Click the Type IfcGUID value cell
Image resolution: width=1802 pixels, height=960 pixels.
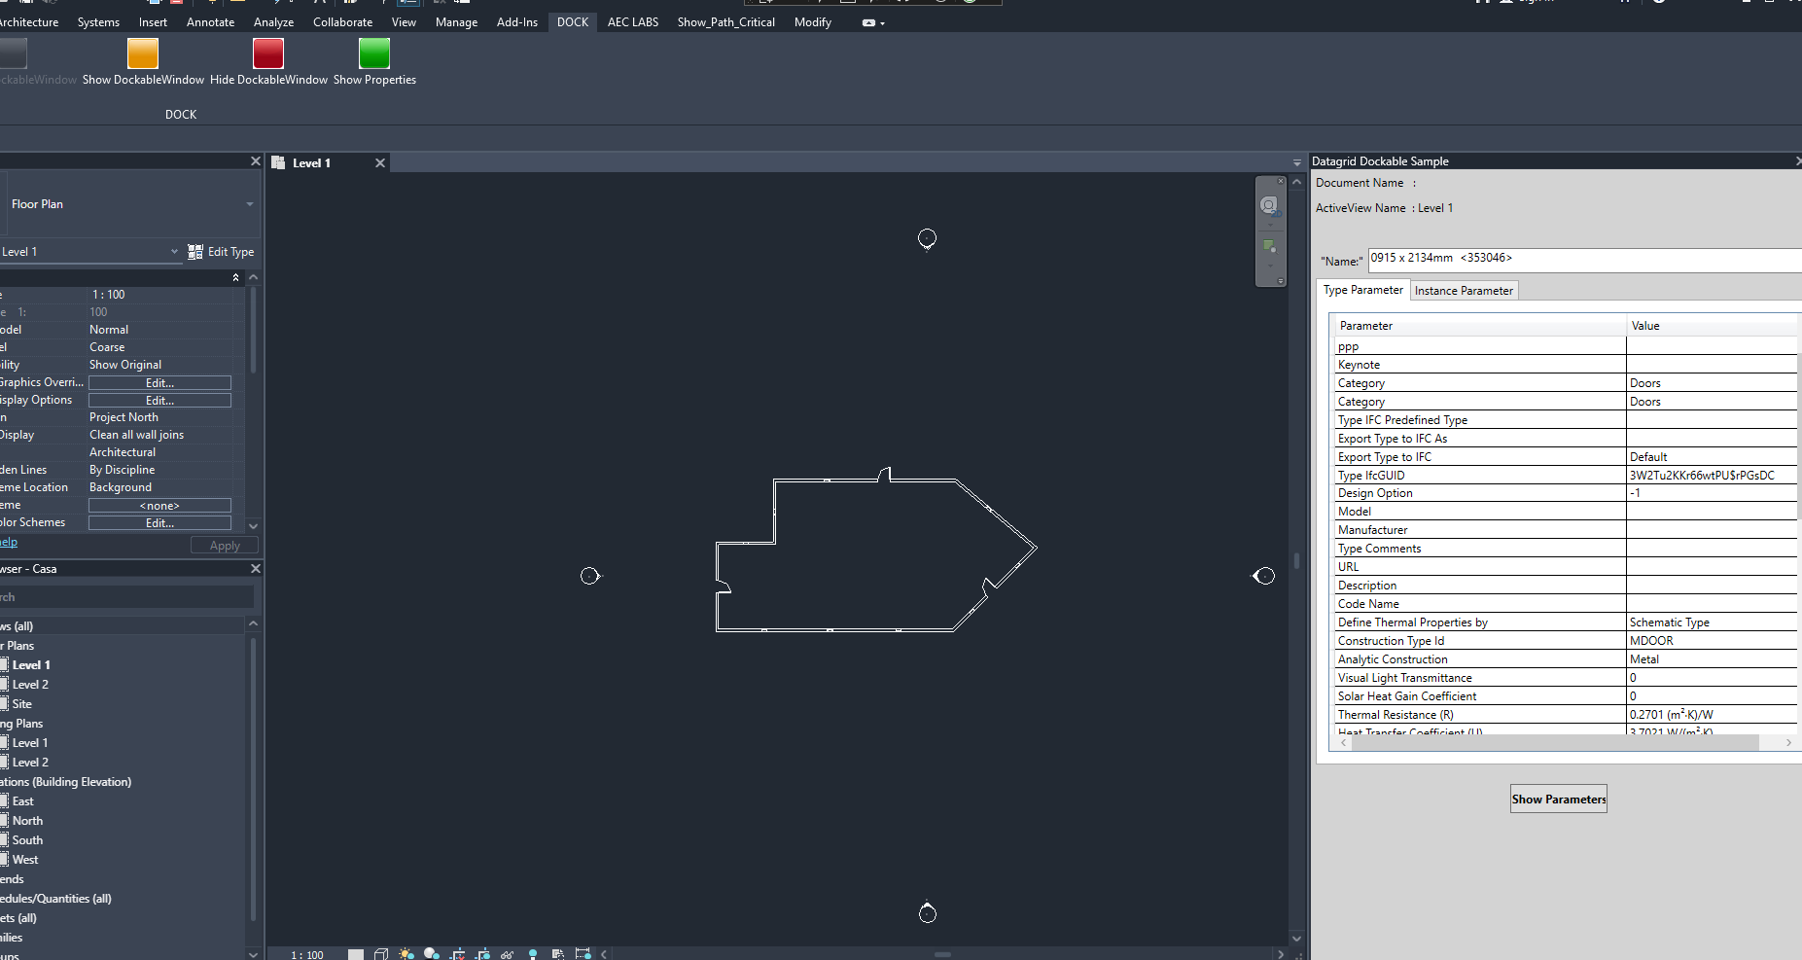tap(1712, 476)
